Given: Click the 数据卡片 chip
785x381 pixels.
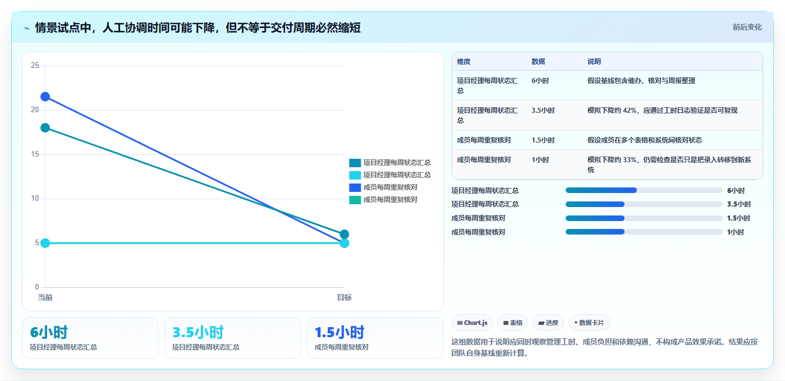Looking at the screenshot, I should [x=589, y=323].
